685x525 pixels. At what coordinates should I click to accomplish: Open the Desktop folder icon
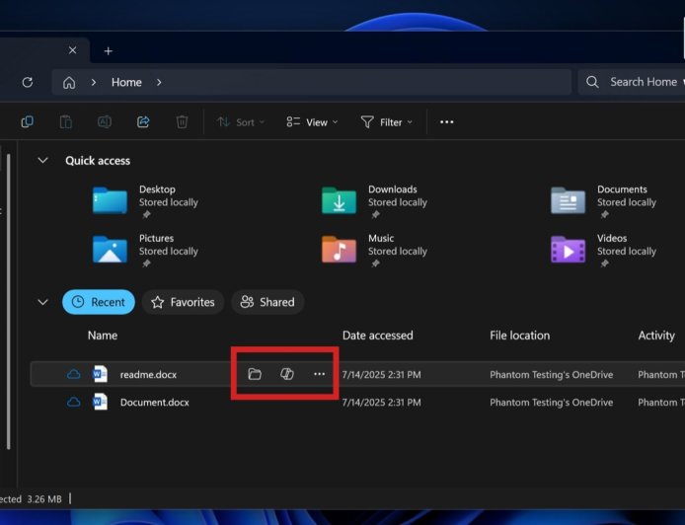110,200
